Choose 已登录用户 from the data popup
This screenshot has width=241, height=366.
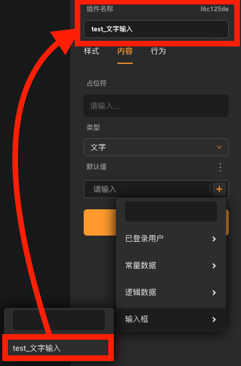click(x=171, y=239)
